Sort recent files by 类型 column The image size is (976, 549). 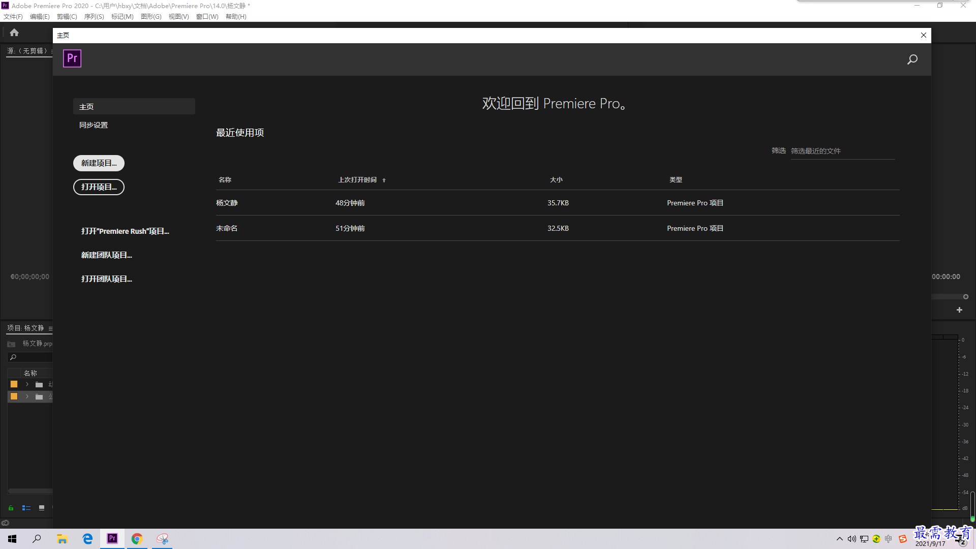(x=676, y=180)
